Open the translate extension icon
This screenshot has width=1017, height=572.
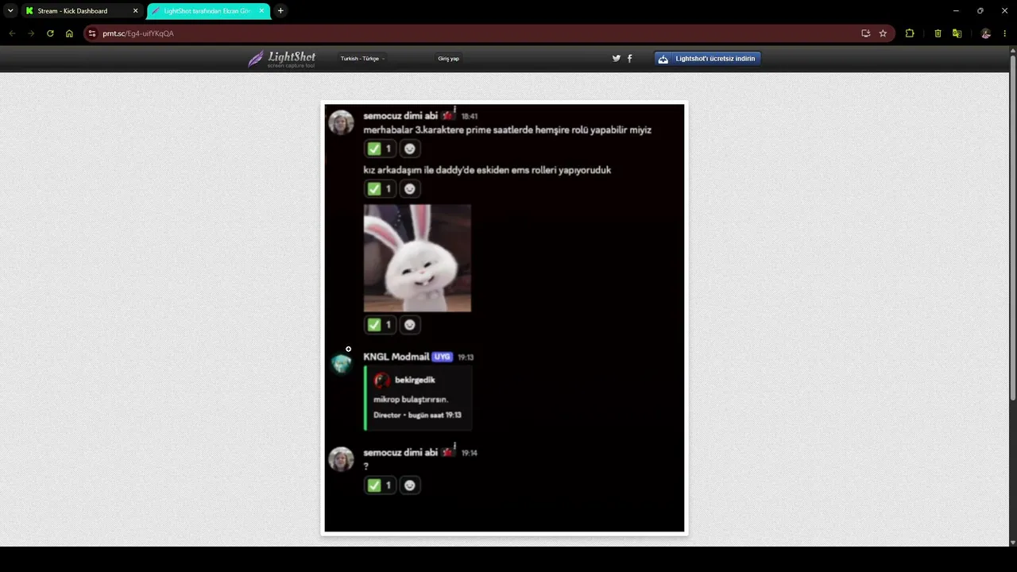[957, 33]
